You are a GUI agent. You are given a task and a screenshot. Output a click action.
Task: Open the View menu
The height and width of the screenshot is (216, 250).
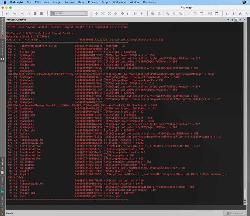click(46, 2)
